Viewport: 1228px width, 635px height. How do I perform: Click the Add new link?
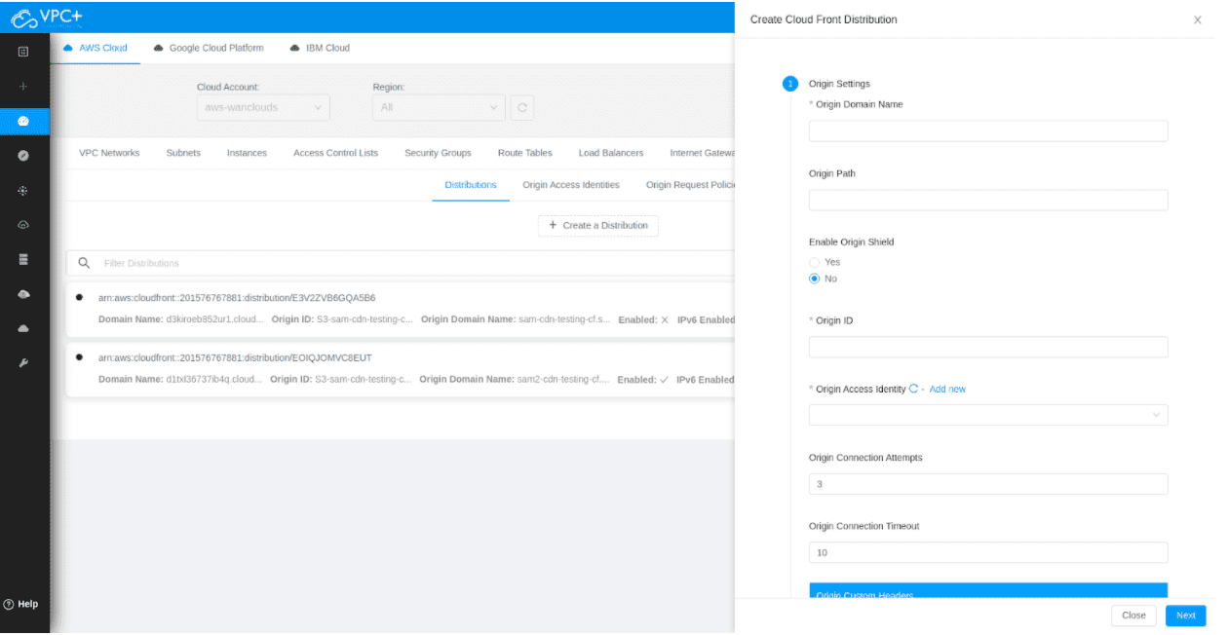tap(947, 390)
